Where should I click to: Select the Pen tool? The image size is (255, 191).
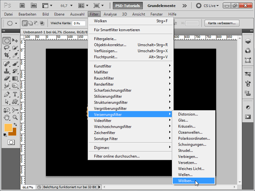click(x=7, y=94)
